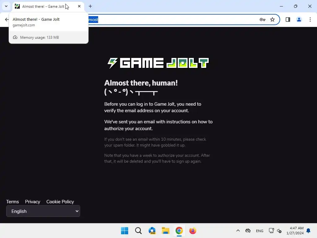Open the clock showing 4:47 AM

click(295, 231)
